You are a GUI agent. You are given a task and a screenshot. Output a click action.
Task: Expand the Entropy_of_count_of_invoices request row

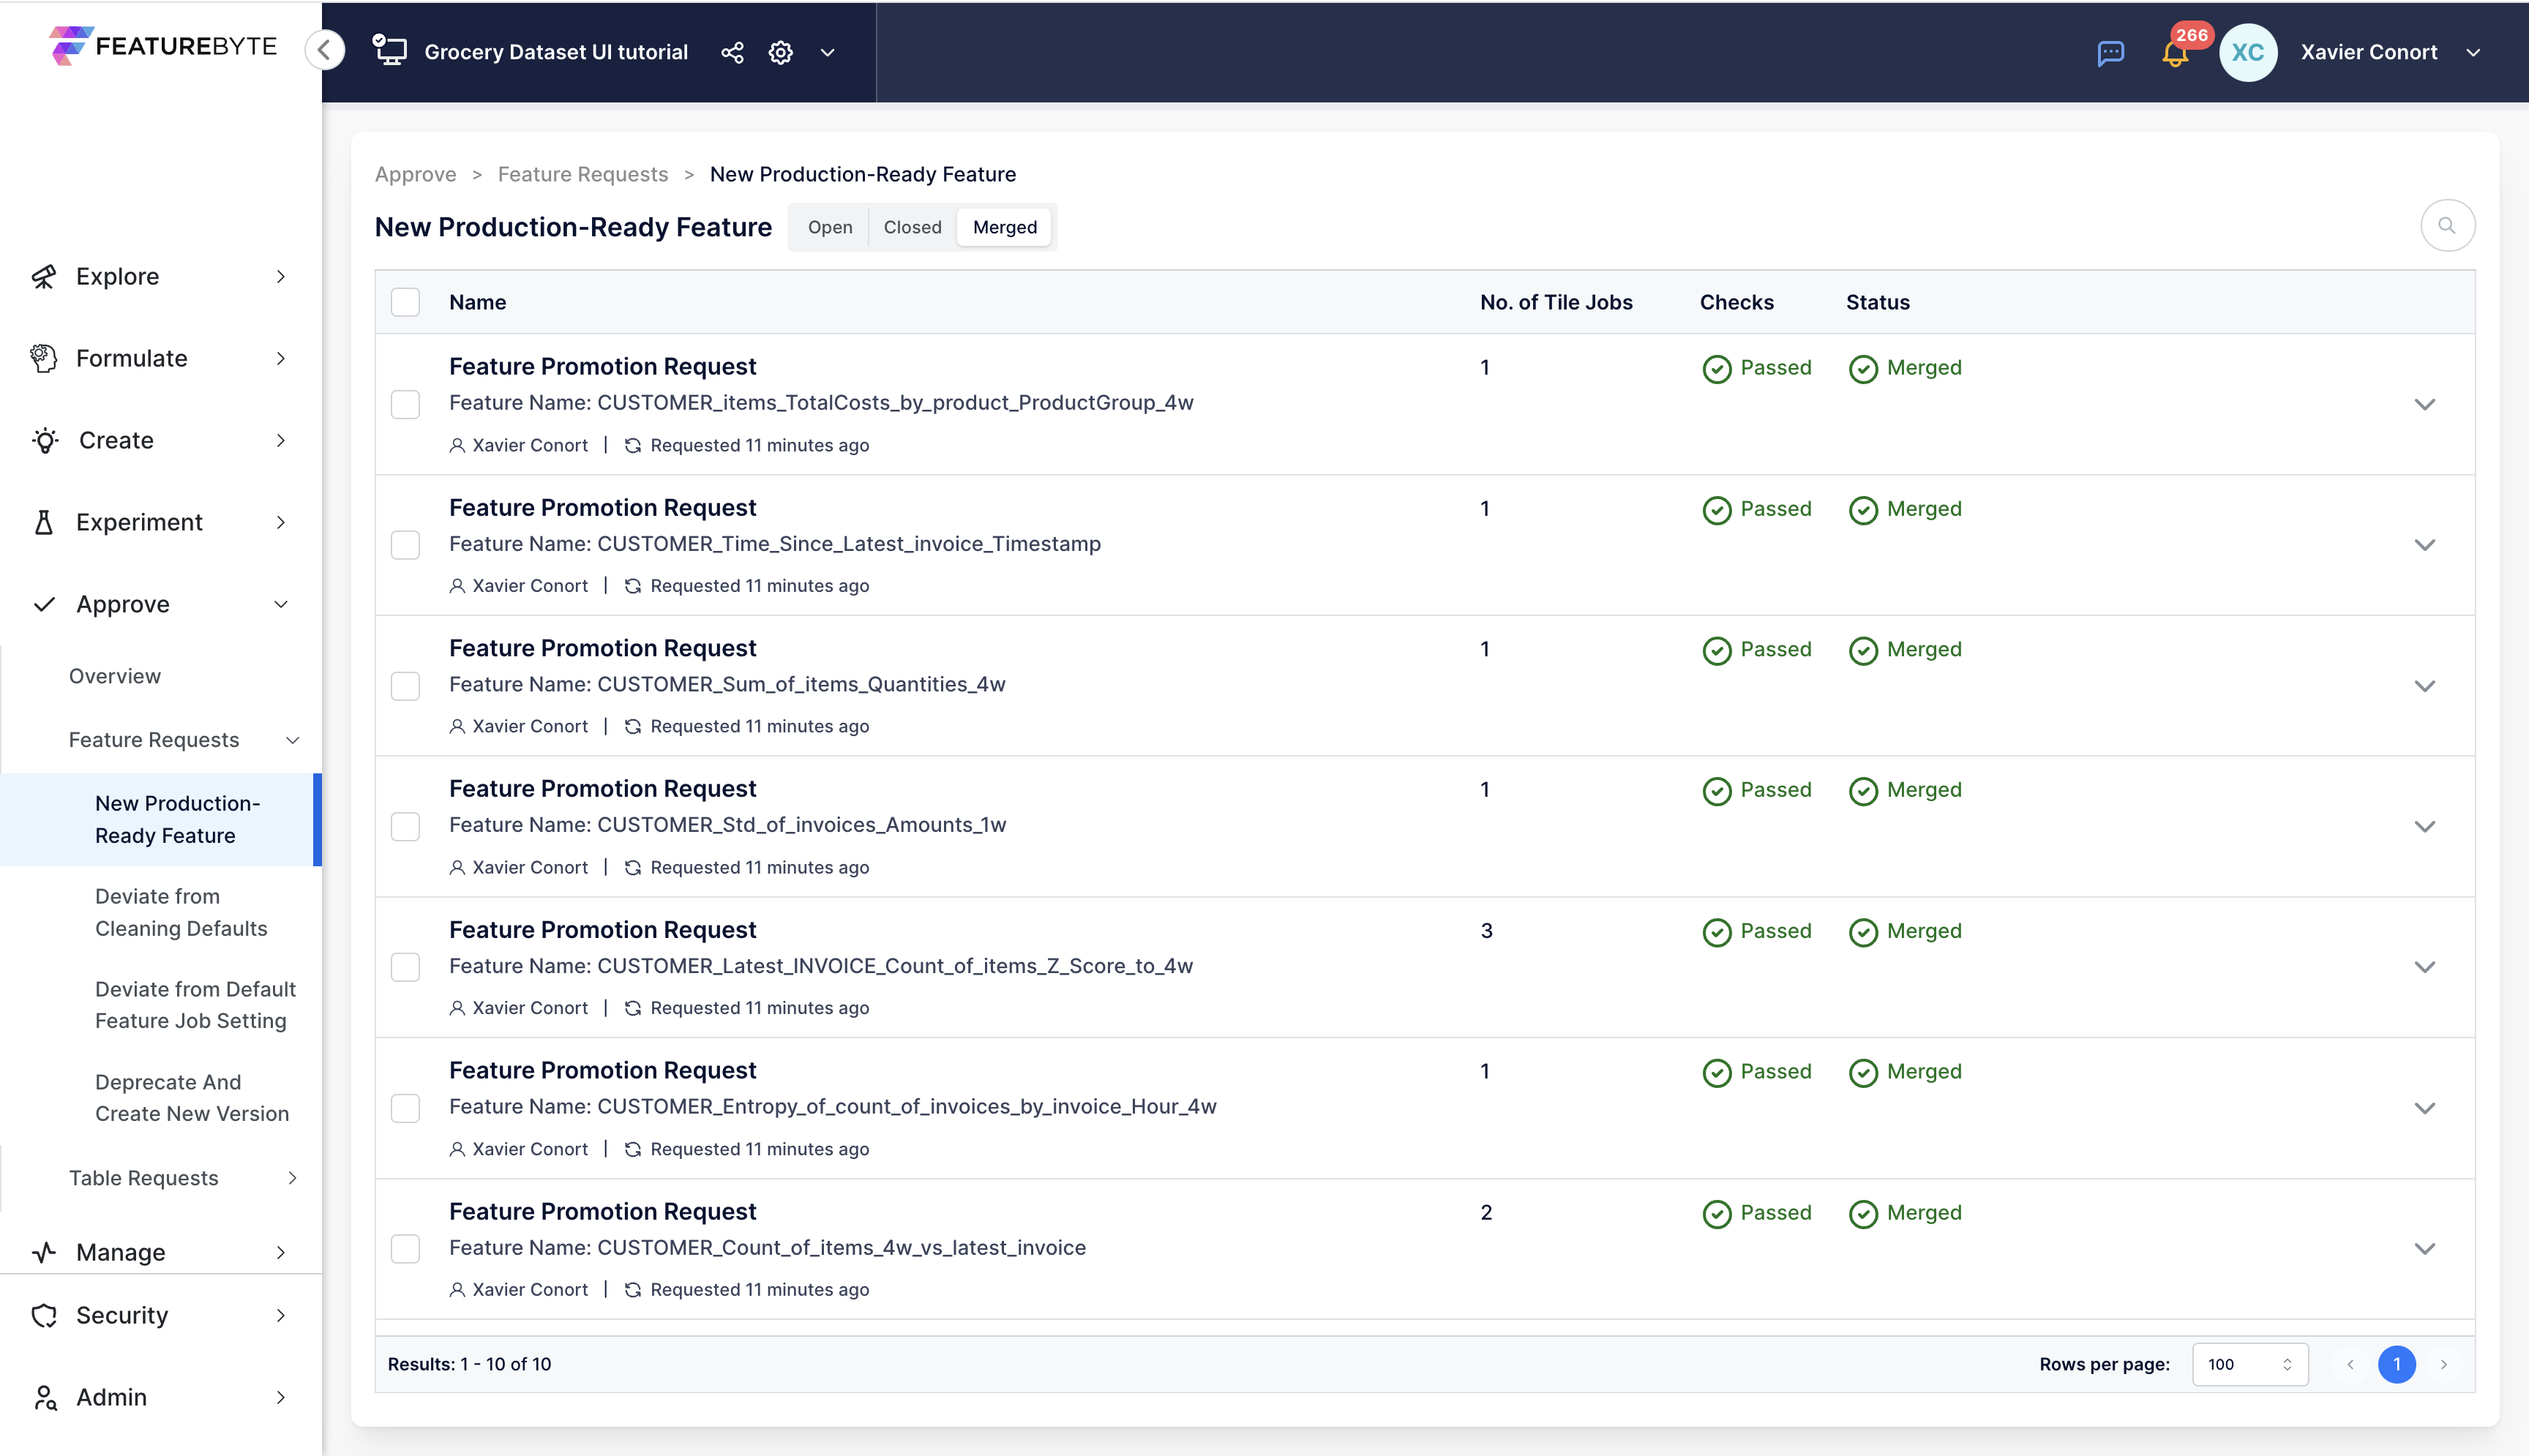pyautogui.click(x=2424, y=1108)
